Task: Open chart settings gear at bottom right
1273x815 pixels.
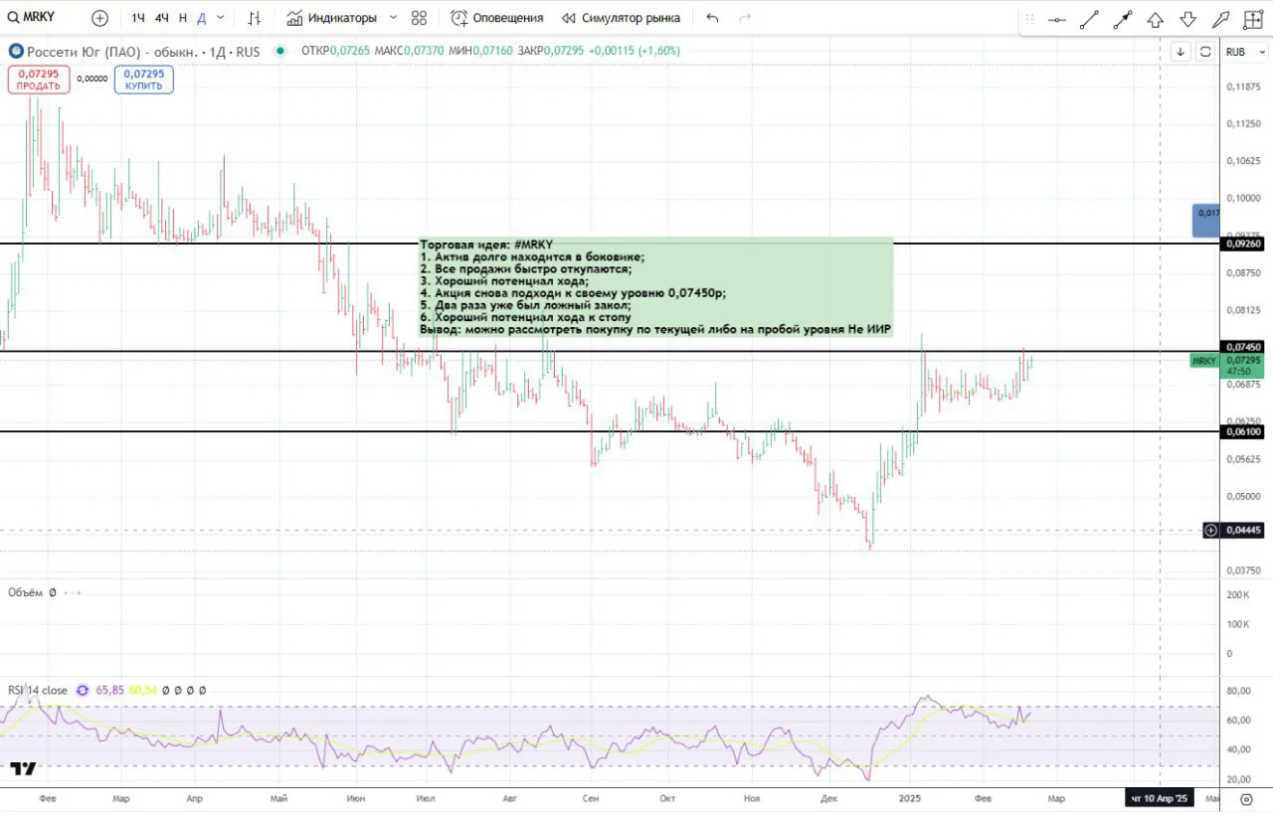Action: pos(1246,798)
